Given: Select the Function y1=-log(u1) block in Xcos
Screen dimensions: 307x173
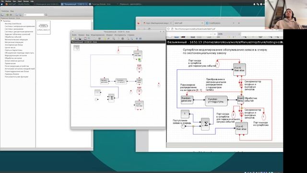Looking at the screenshot, I should point(121,81).
